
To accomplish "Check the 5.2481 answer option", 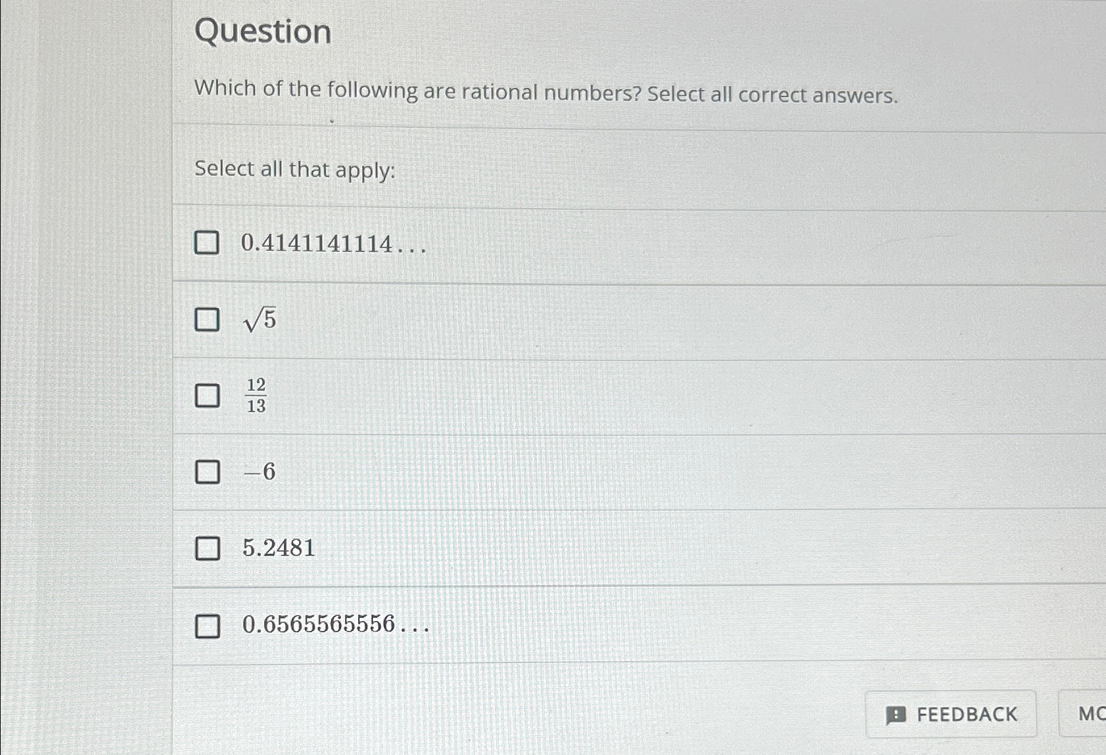I will [208, 549].
